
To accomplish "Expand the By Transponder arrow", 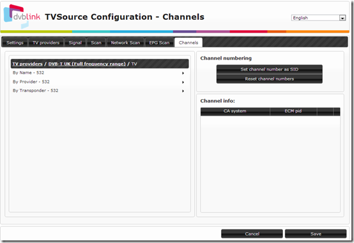I will tap(183, 91).
